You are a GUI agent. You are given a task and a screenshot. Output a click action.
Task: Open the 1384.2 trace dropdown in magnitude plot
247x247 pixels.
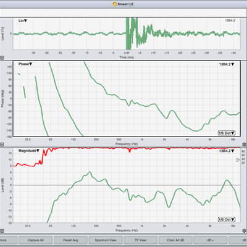click(x=227, y=151)
